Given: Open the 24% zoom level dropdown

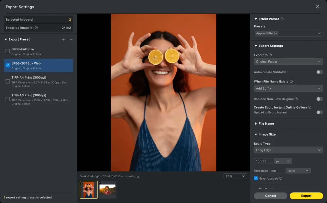Looking at the screenshot, I should pyautogui.click(x=235, y=176).
